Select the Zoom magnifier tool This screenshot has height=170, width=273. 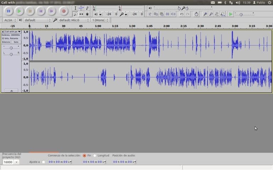pyautogui.click(x=75, y=14)
